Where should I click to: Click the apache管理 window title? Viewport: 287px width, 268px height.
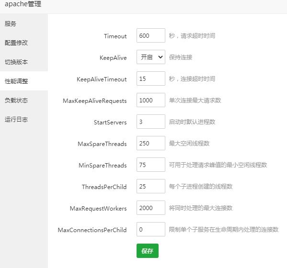[x=23, y=4]
